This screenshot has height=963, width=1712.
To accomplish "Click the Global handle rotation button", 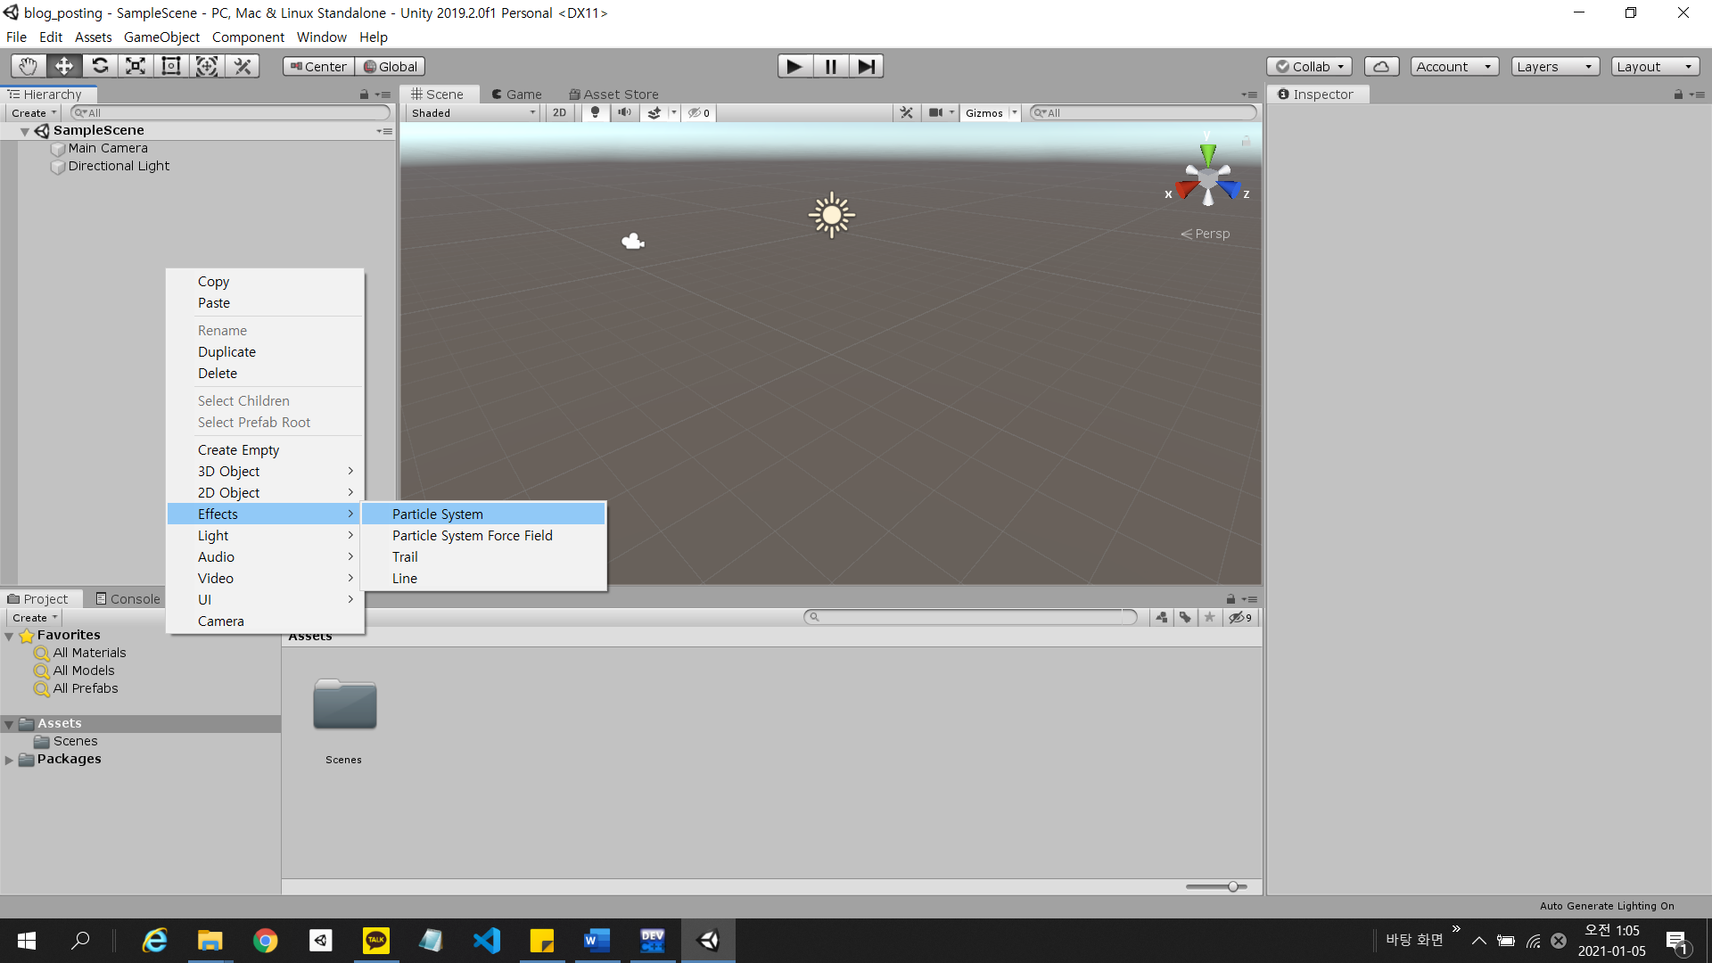I will pos(390,66).
